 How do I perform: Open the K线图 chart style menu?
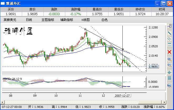tap(86, 20)
